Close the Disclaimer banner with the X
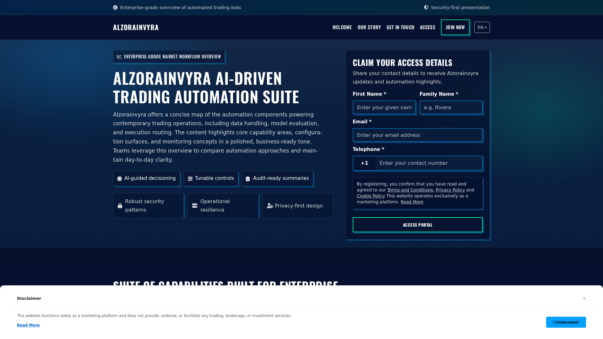The height and width of the screenshot is (339, 603). [x=584, y=299]
